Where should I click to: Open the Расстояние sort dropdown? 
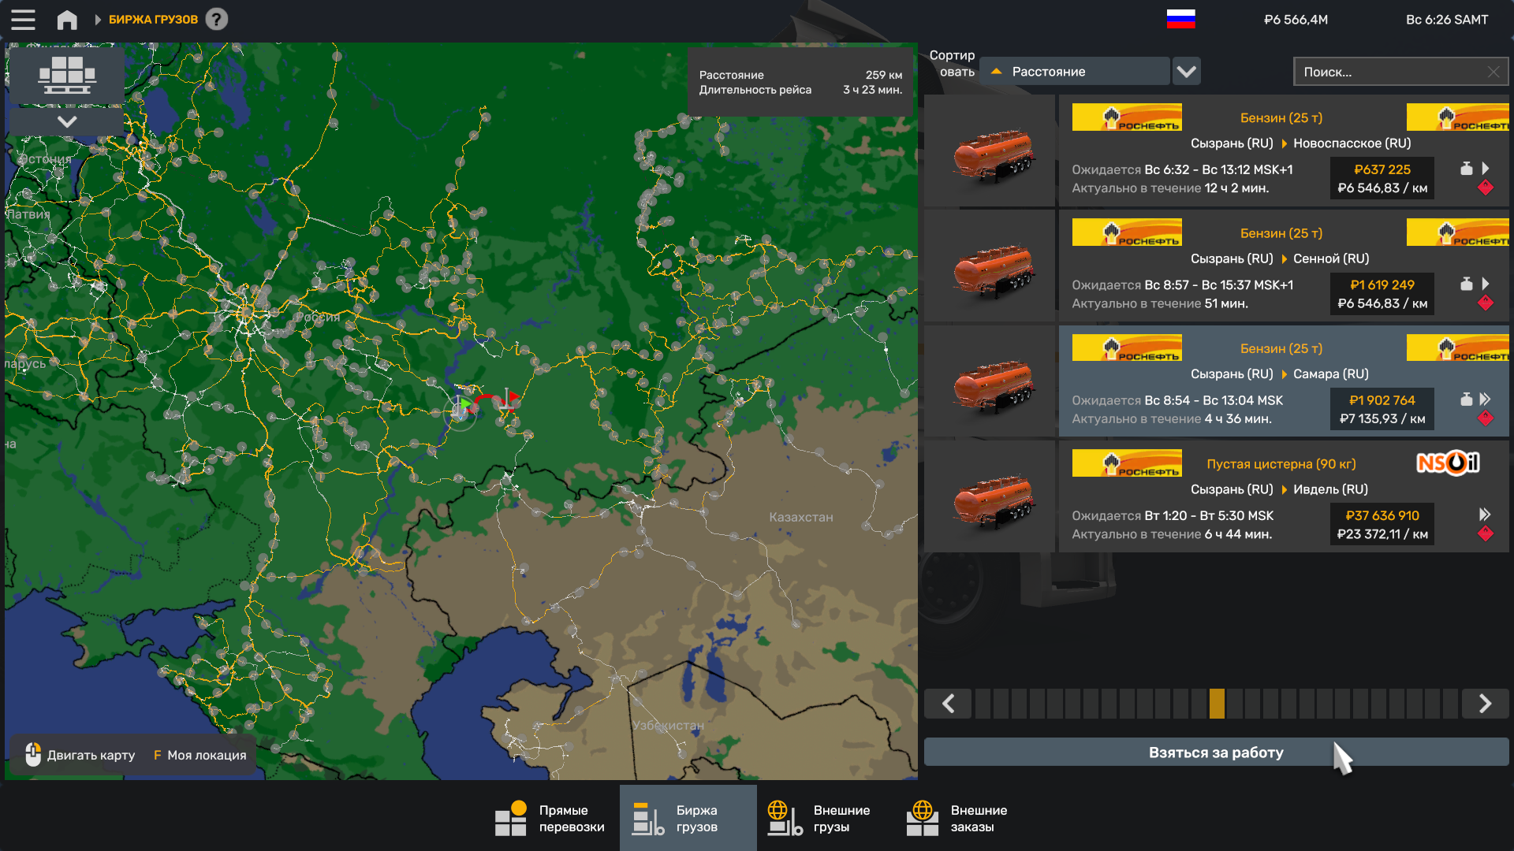[x=1075, y=72]
